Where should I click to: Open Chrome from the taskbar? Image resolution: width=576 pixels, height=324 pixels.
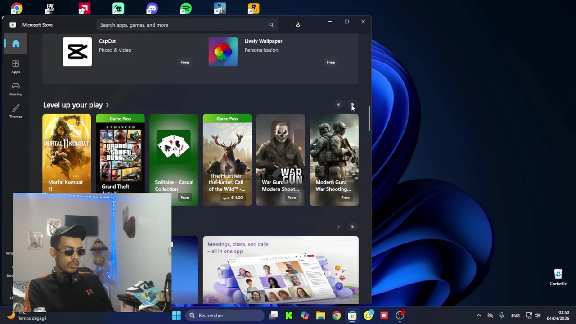(336, 315)
